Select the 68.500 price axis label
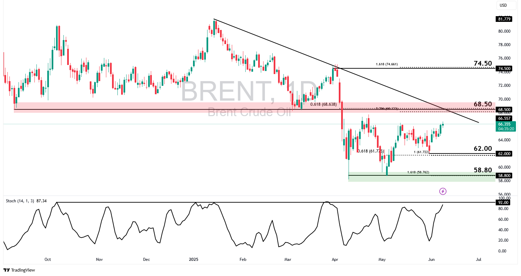Viewport: 521px width, 276px height. tap(504, 110)
